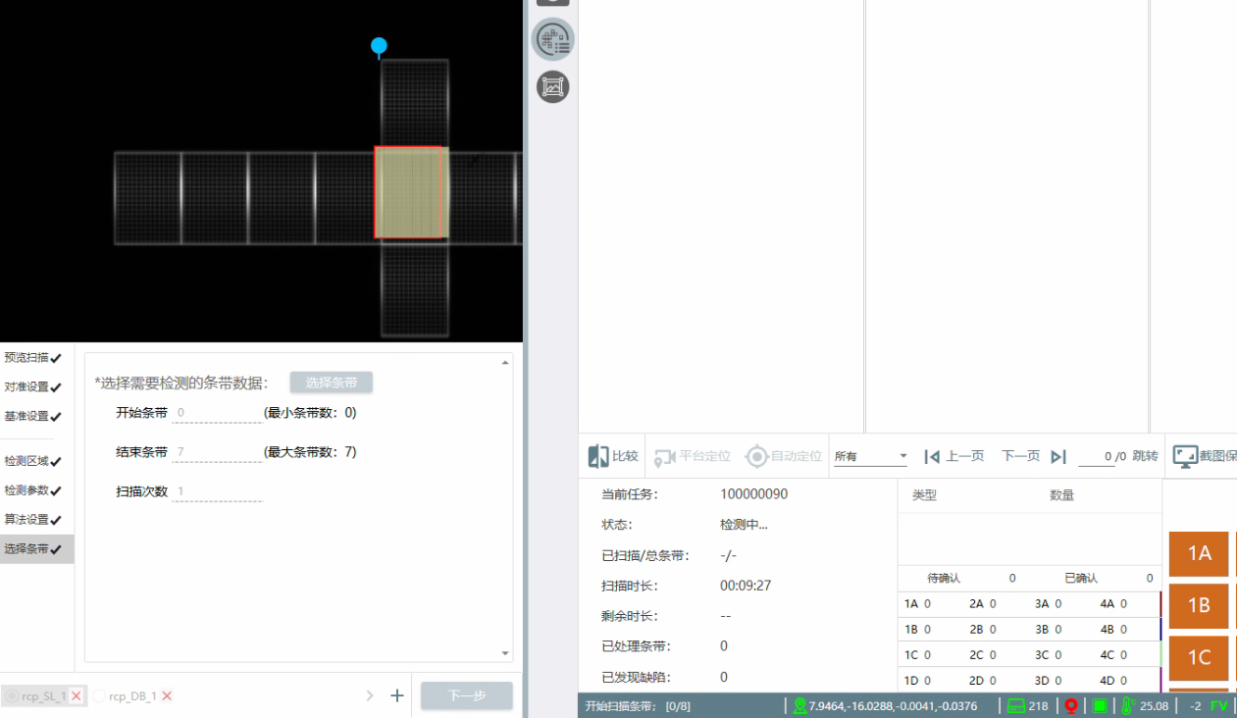Add a new recipe with plus icon
This screenshot has height=718, width=1237.
coord(397,695)
